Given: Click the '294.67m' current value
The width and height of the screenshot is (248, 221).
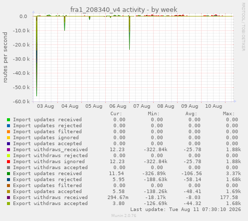Looking at the screenshot, I should coord(118,198).
